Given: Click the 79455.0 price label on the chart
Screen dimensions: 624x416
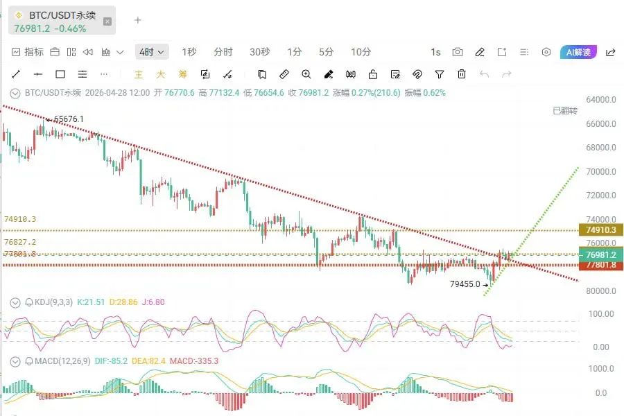Looking at the screenshot, I should click(465, 284).
